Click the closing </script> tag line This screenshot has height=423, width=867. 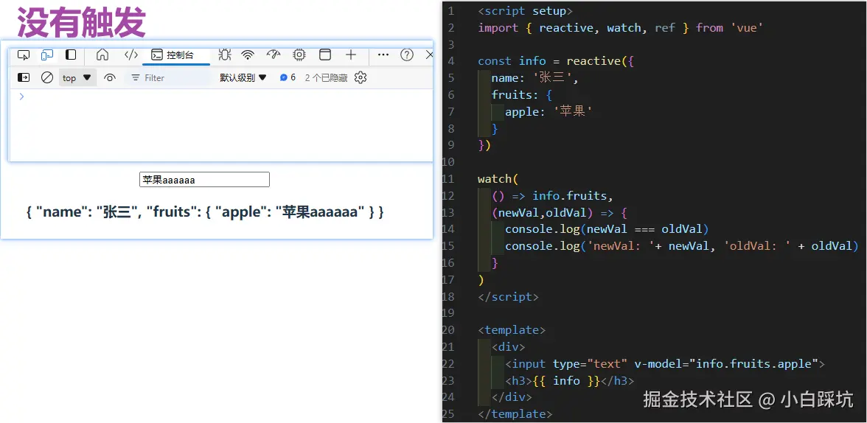click(x=508, y=296)
